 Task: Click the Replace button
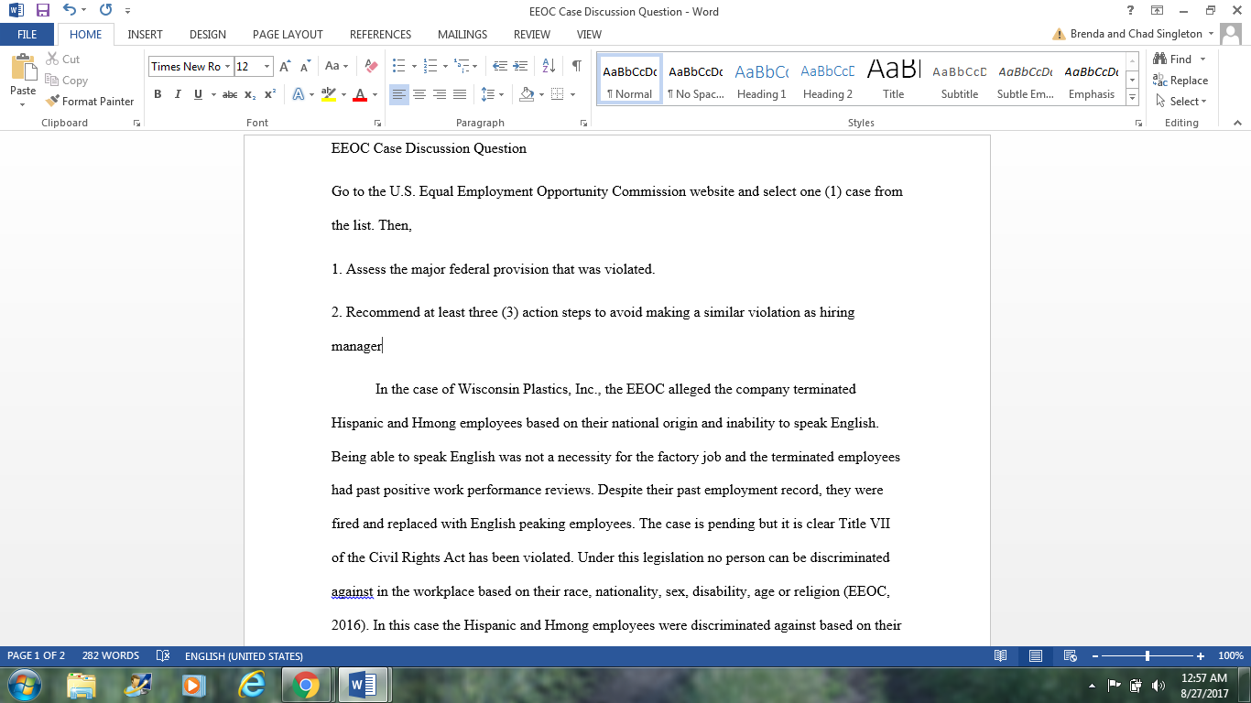tap(1180, 81)
